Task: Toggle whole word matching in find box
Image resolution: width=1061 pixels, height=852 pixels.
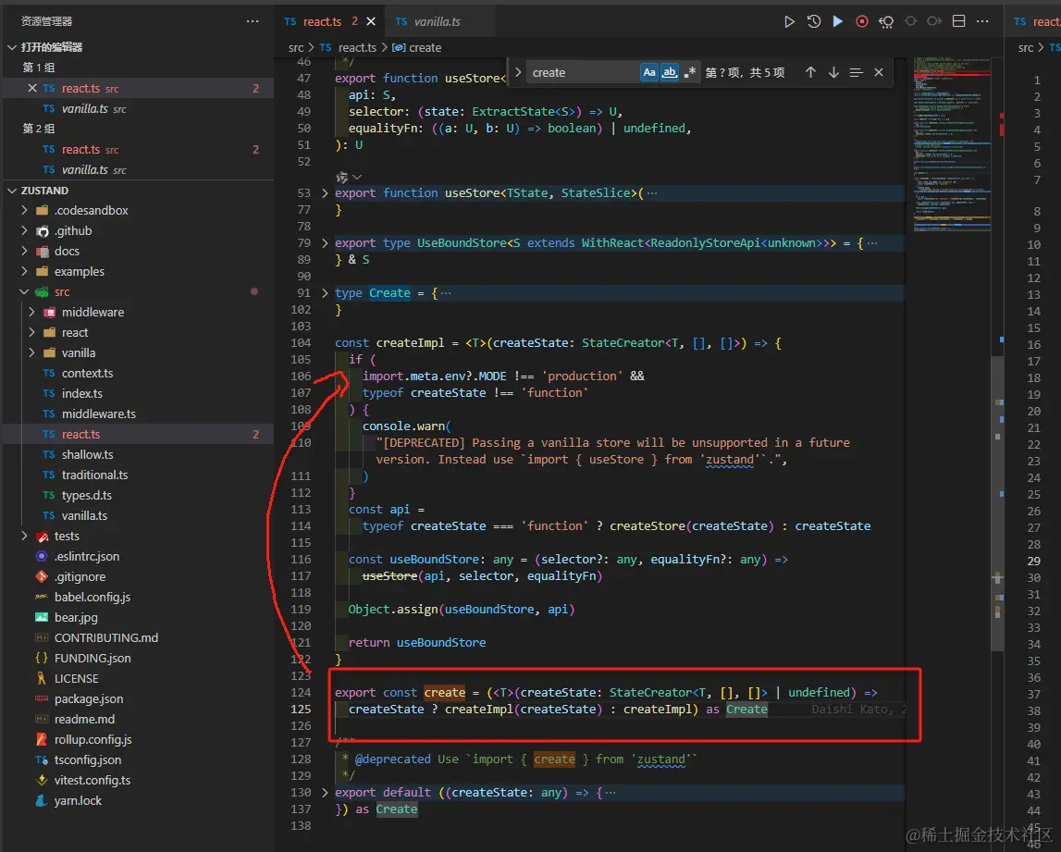Action: click(x=670, y=72)
